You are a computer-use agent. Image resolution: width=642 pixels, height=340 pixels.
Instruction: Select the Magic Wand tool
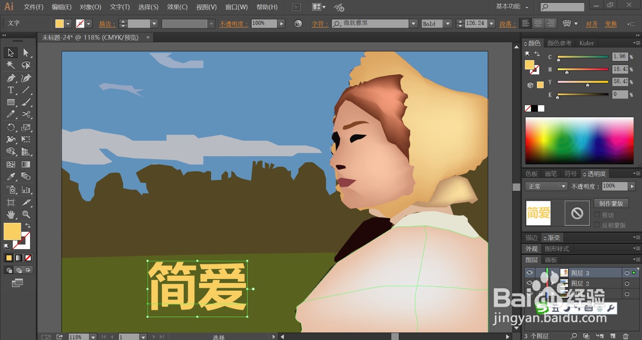click(x=11, y=65)
